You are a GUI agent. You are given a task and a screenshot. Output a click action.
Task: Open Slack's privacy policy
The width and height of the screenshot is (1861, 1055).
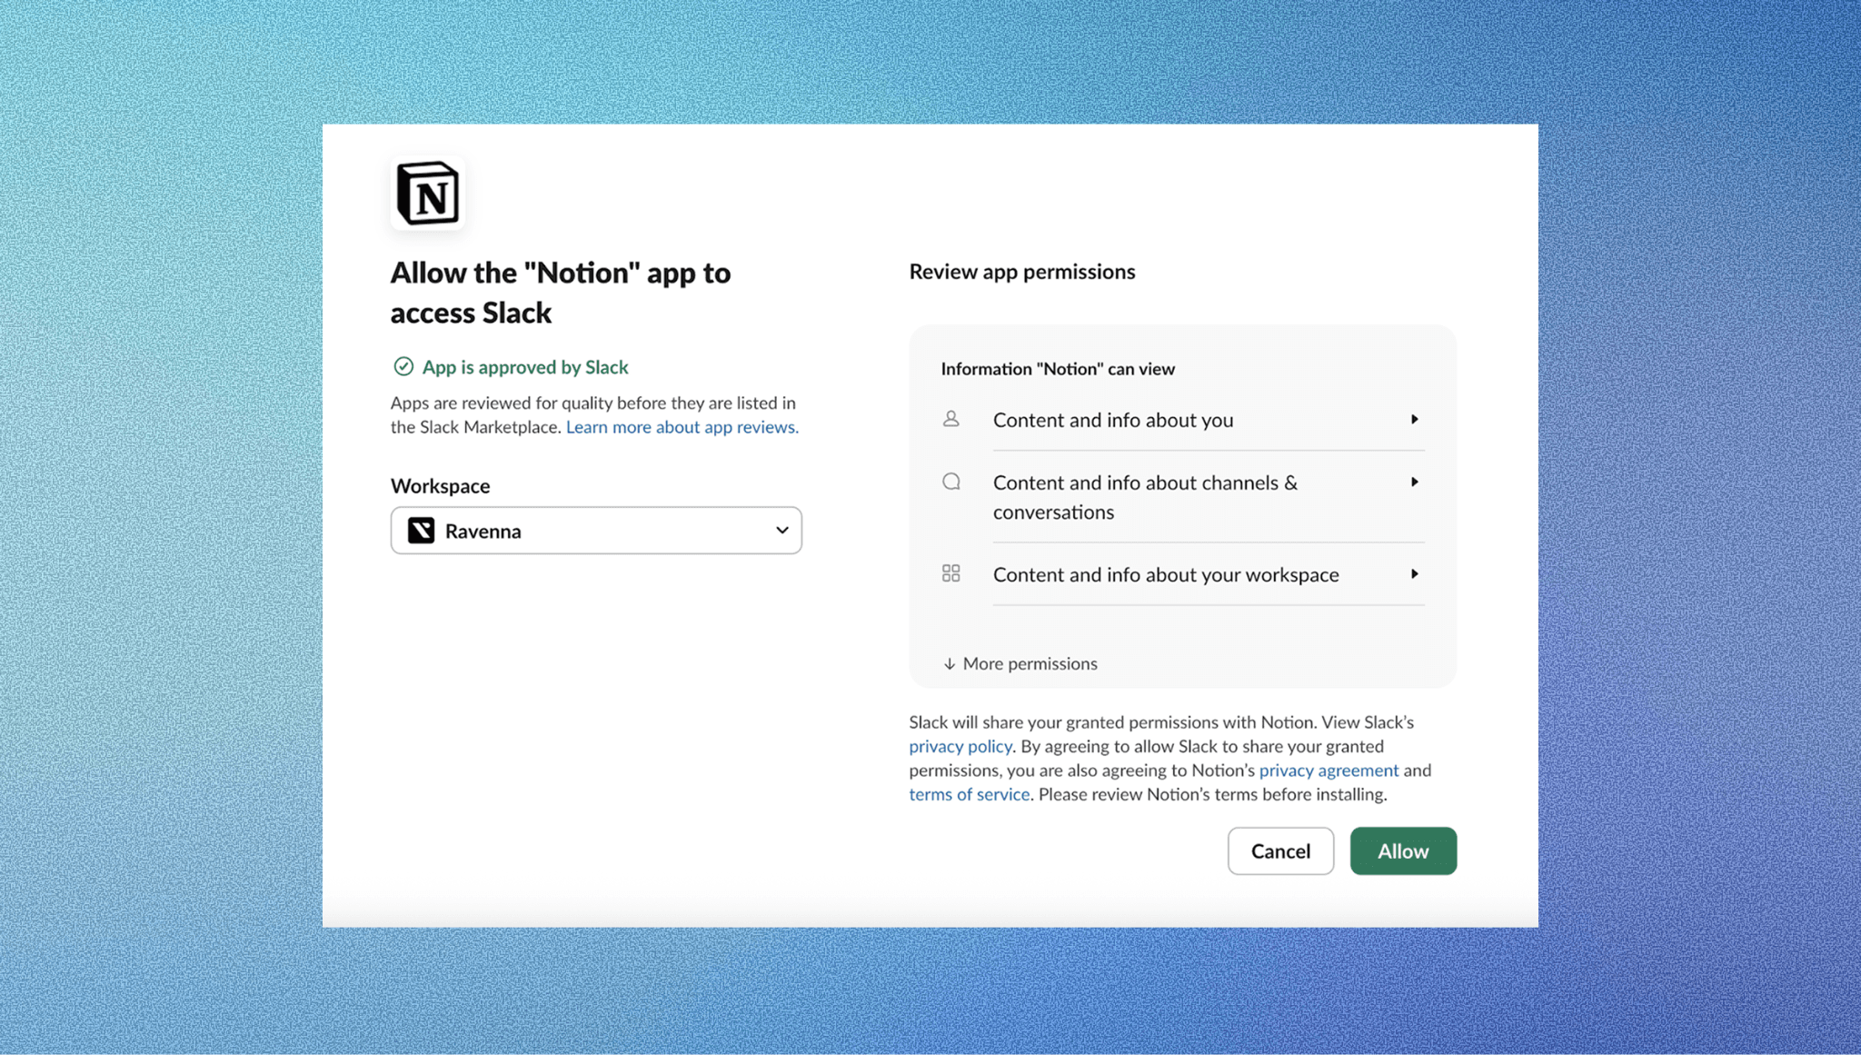pyautogui.click(x=959, y=746)
